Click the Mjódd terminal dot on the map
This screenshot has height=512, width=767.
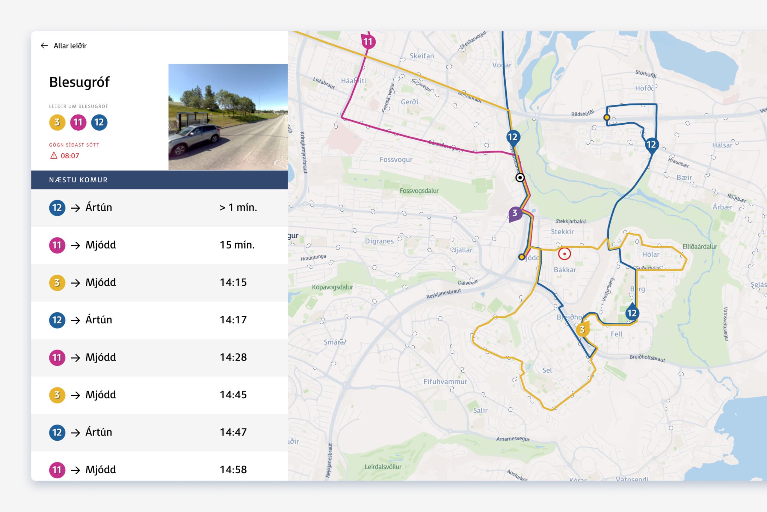coord(522,257)
